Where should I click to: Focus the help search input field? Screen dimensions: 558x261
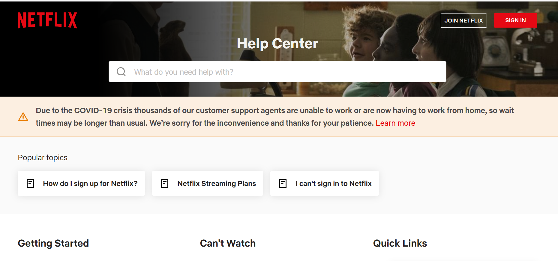point(277,72)
